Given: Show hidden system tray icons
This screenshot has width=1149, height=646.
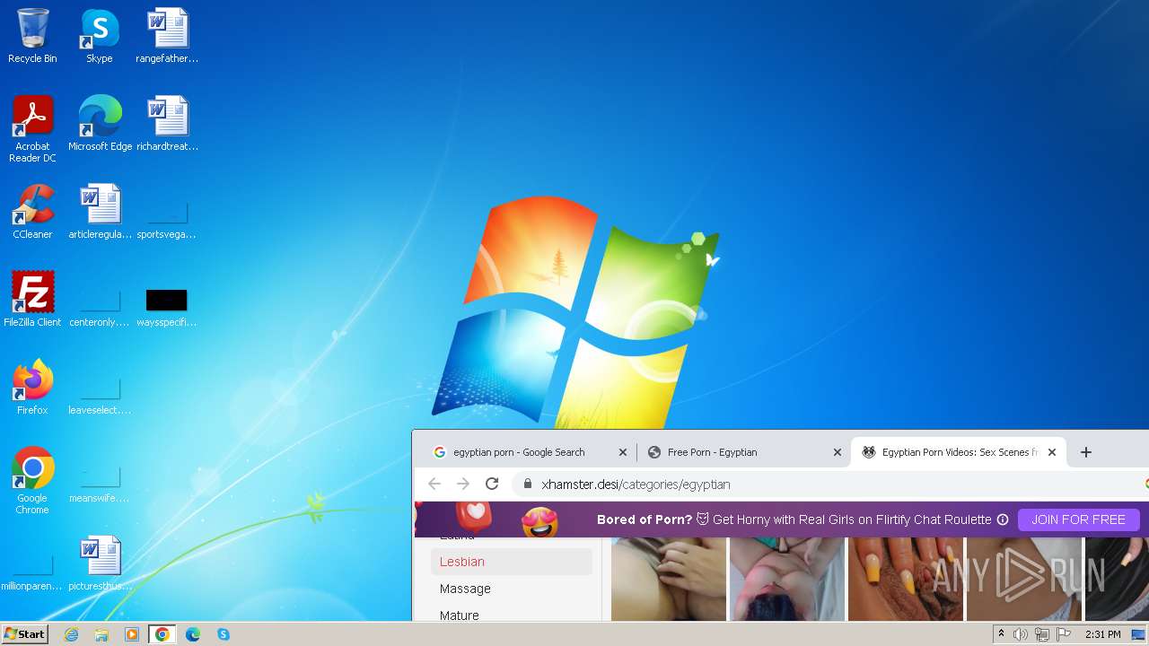Looking at the screenshot, I should (1001, 634).
